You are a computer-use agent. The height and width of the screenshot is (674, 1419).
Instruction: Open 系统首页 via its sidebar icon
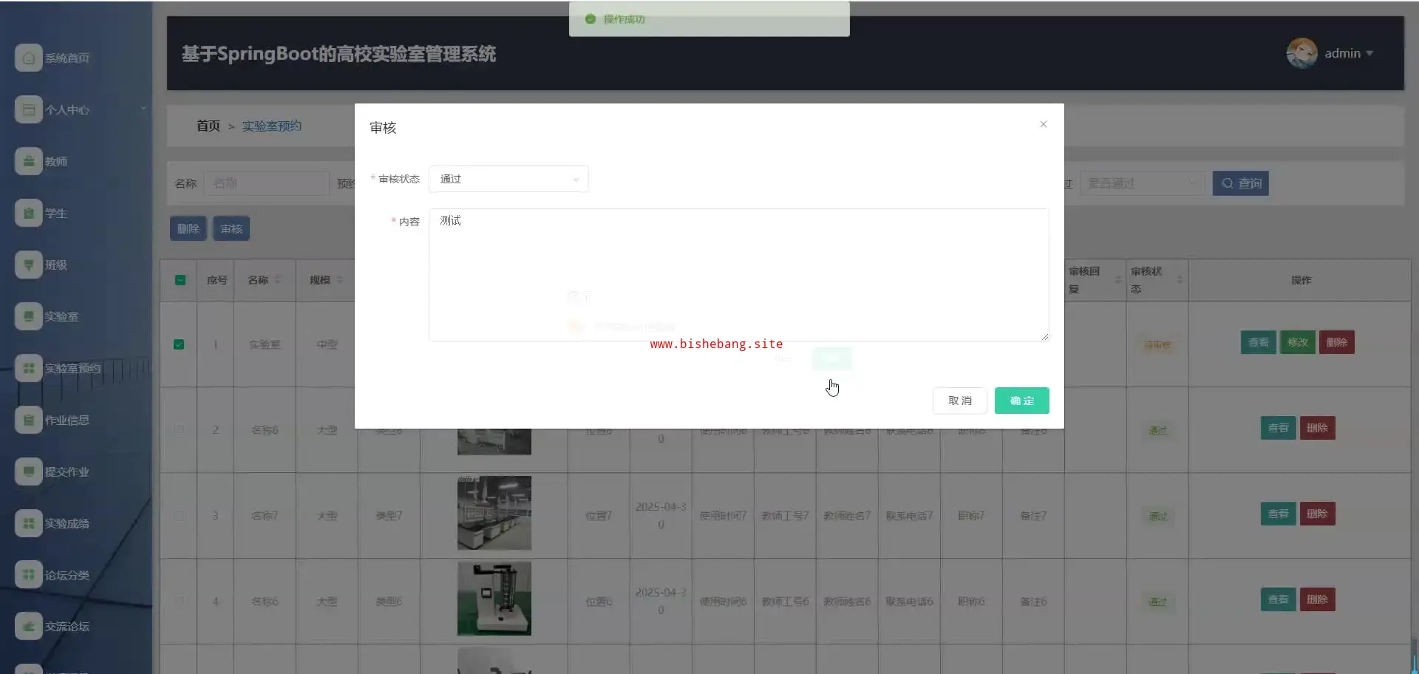pos(28,58)
